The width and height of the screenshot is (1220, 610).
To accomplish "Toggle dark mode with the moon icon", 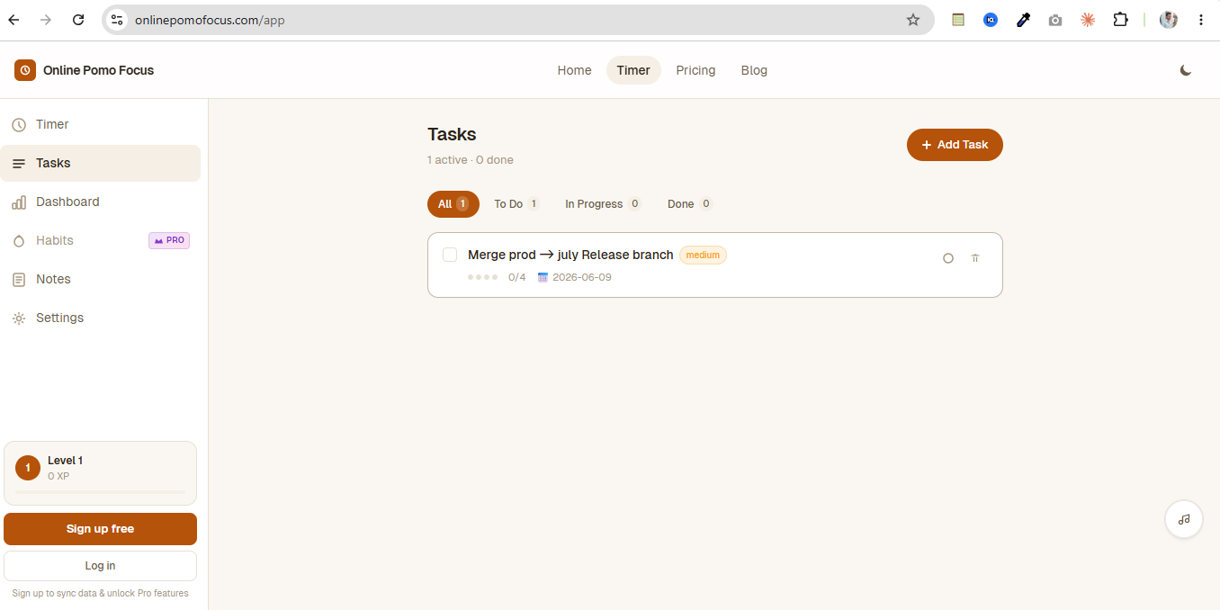I will pos(1186,70).
